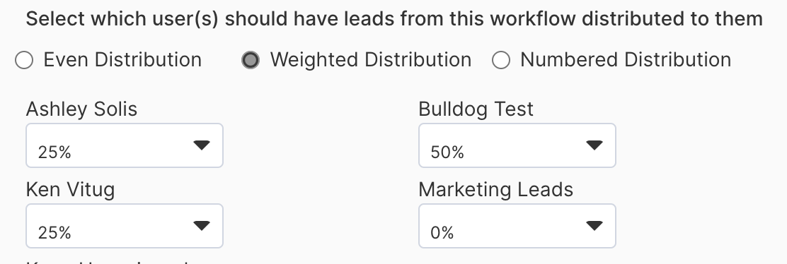This screenshot has height=264, width=787.
Task: Open Bulldog Test percentage dropdown showing 50%
Action: point(517,145)
